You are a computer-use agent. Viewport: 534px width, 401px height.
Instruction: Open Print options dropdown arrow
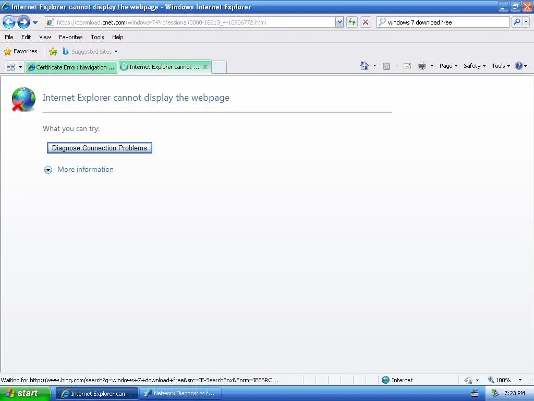click(x=432, y=66)
